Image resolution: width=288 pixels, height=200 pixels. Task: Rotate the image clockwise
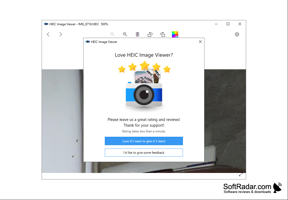pos(163,34)
